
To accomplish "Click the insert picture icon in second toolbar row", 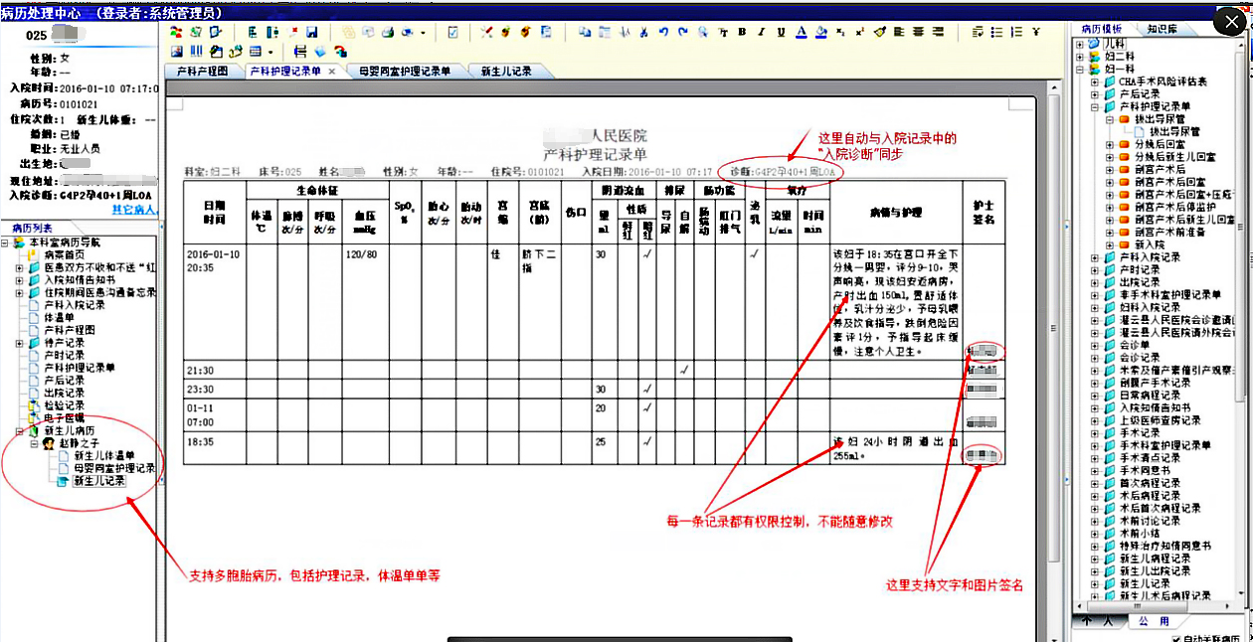I will click(176, 51).
